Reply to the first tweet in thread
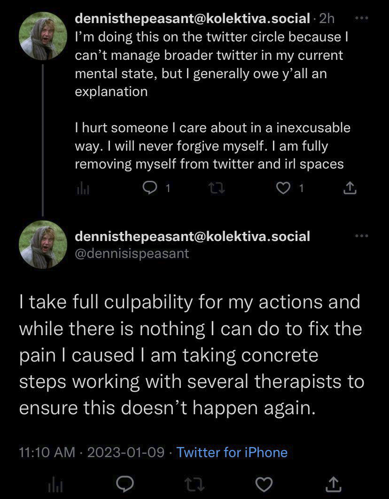Viewport: 389px width, 499px height. (149, 188)
